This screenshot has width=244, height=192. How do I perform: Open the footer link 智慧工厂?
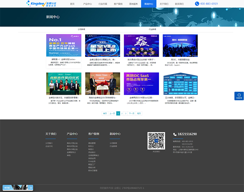point(92,164)
